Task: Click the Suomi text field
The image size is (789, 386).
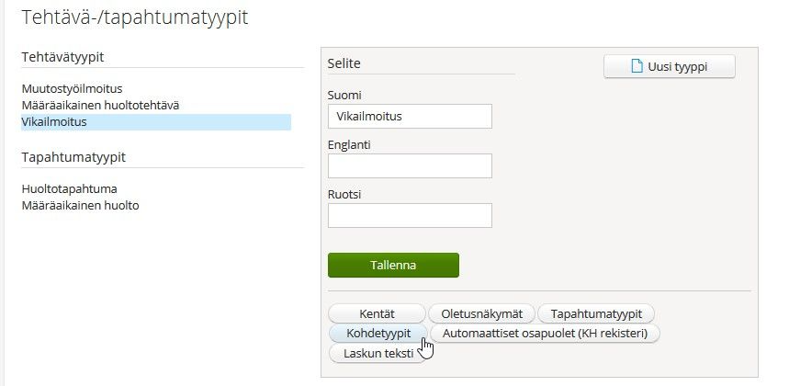Action: point(409,117)
